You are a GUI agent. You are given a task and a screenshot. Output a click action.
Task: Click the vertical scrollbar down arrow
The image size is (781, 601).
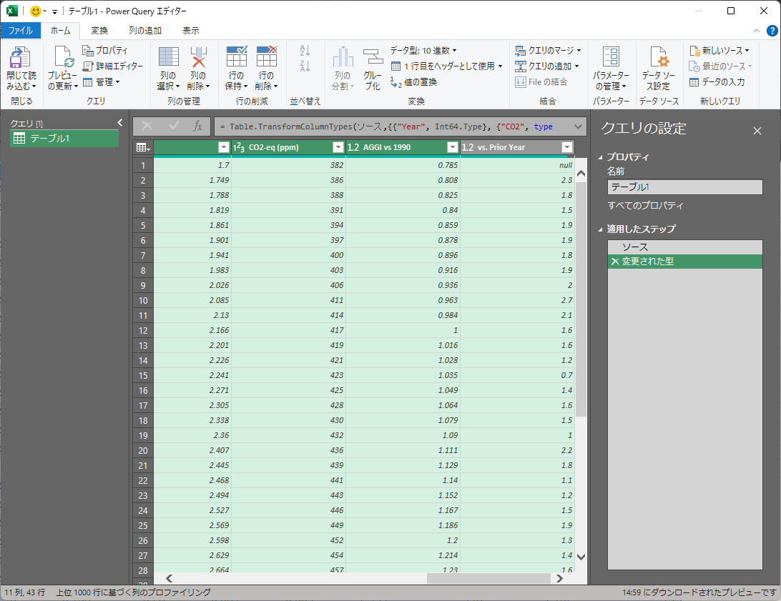point(581,557)
